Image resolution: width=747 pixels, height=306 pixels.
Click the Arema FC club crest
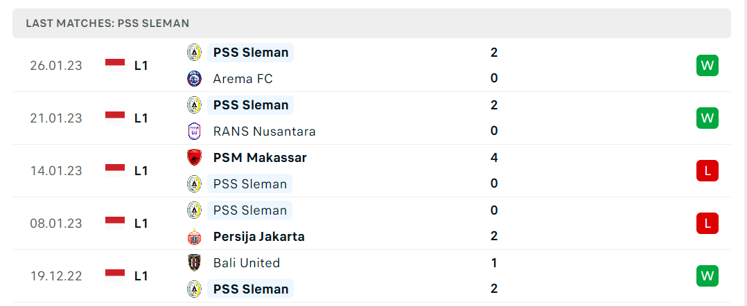click(x=194, y=78)
